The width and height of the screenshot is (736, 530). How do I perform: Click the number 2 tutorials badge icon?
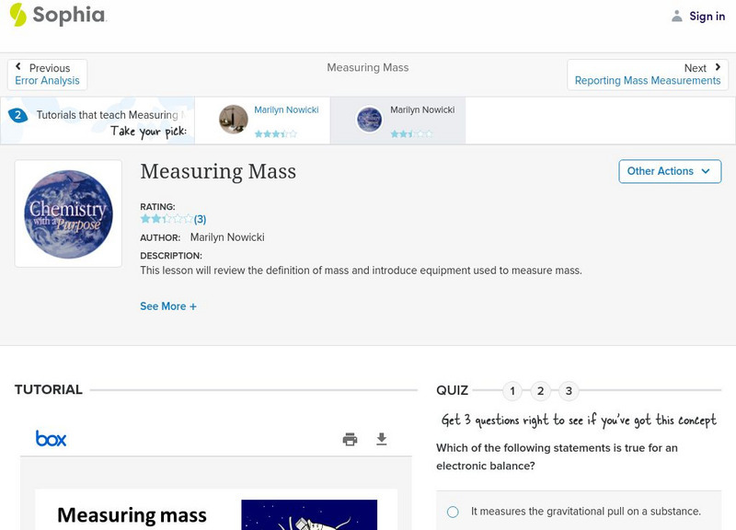[17, 115]
